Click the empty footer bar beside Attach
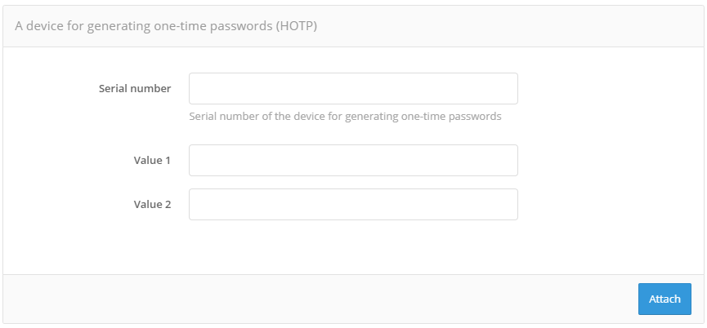 point(320,299)
